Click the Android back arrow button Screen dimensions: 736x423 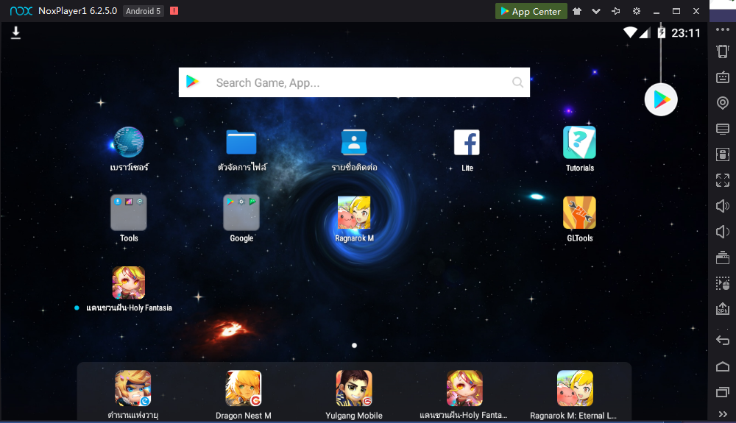[723, 341]
